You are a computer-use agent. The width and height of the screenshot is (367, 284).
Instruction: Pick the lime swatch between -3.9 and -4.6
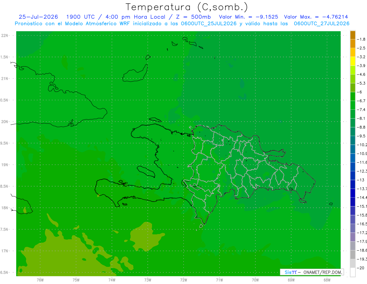[x=353, y=70]
